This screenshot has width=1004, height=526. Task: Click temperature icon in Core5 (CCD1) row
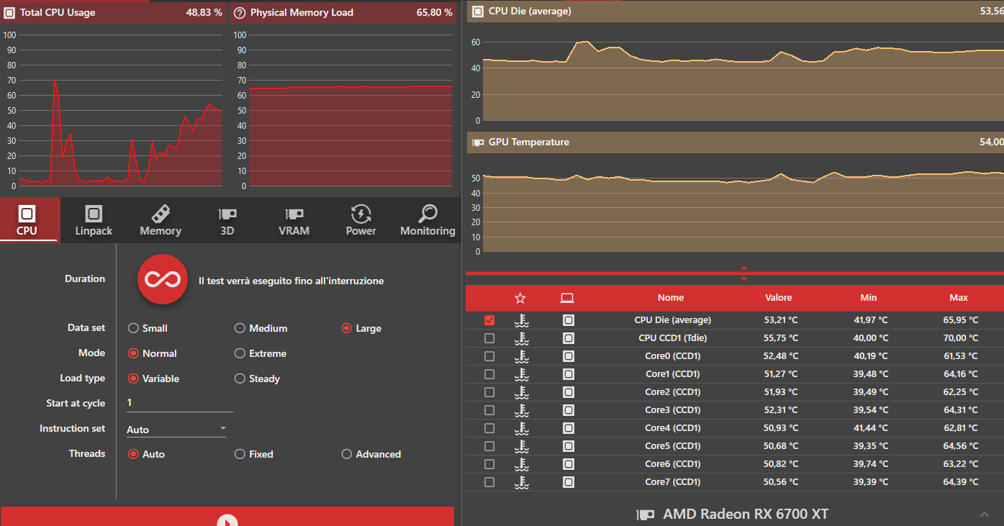[522, 446]
